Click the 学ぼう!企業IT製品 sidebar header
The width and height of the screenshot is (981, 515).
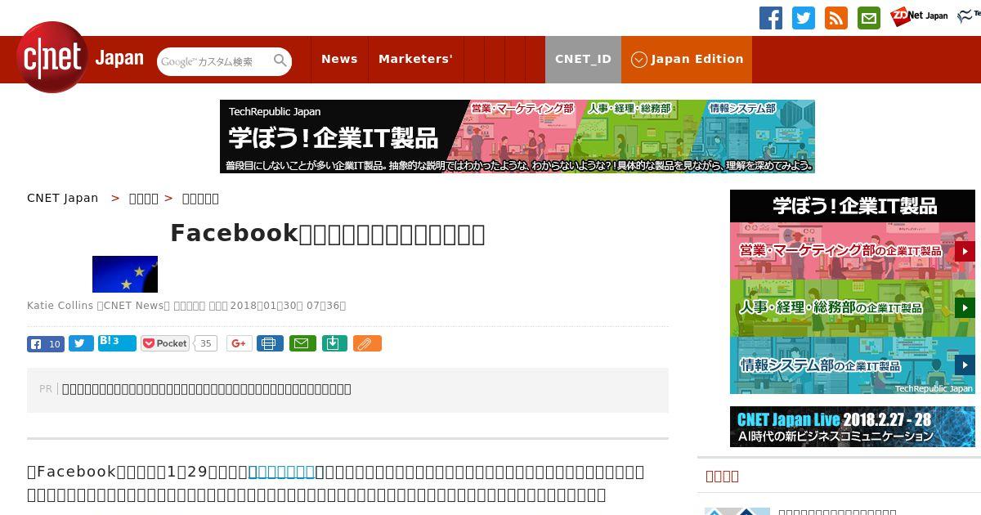pyautogui.click(x=853, y=206)
